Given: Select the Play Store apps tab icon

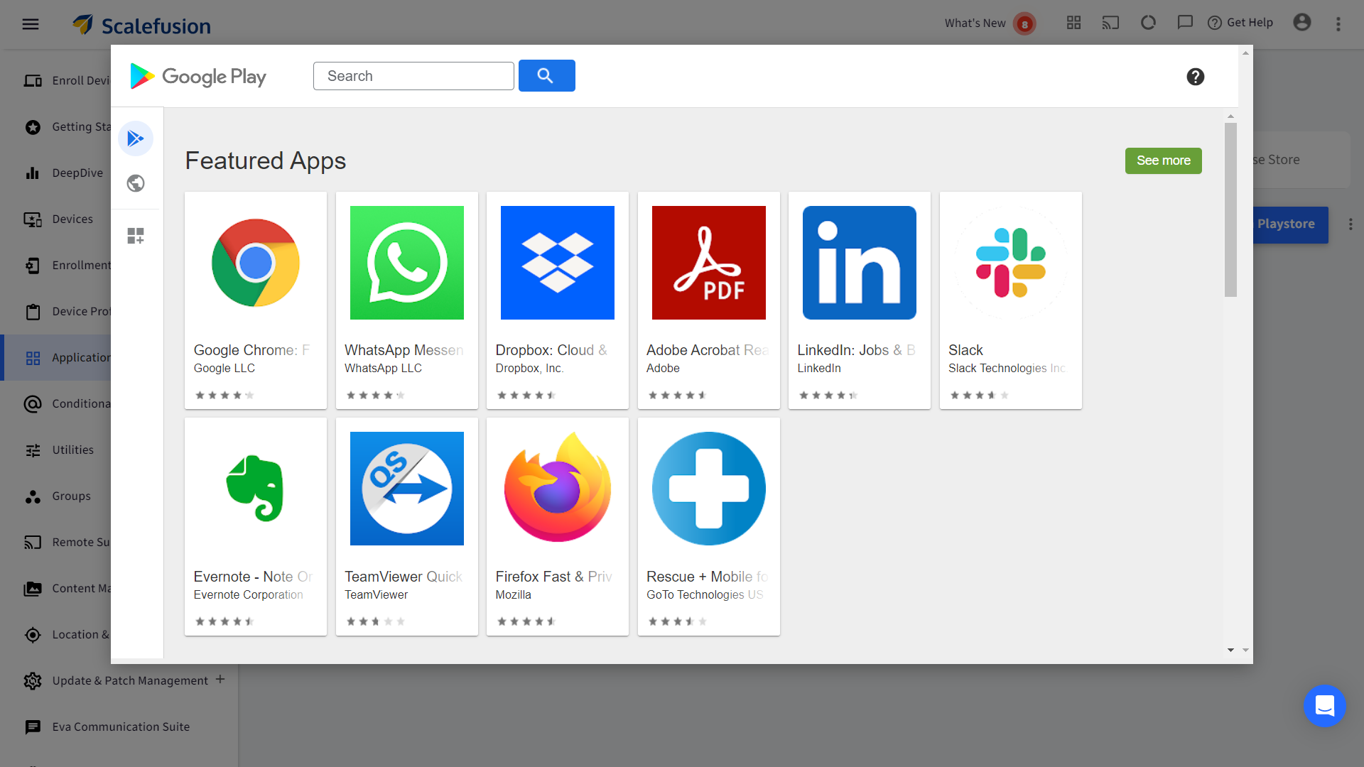Looking at the screenshot, I should [x=136, y=138].
